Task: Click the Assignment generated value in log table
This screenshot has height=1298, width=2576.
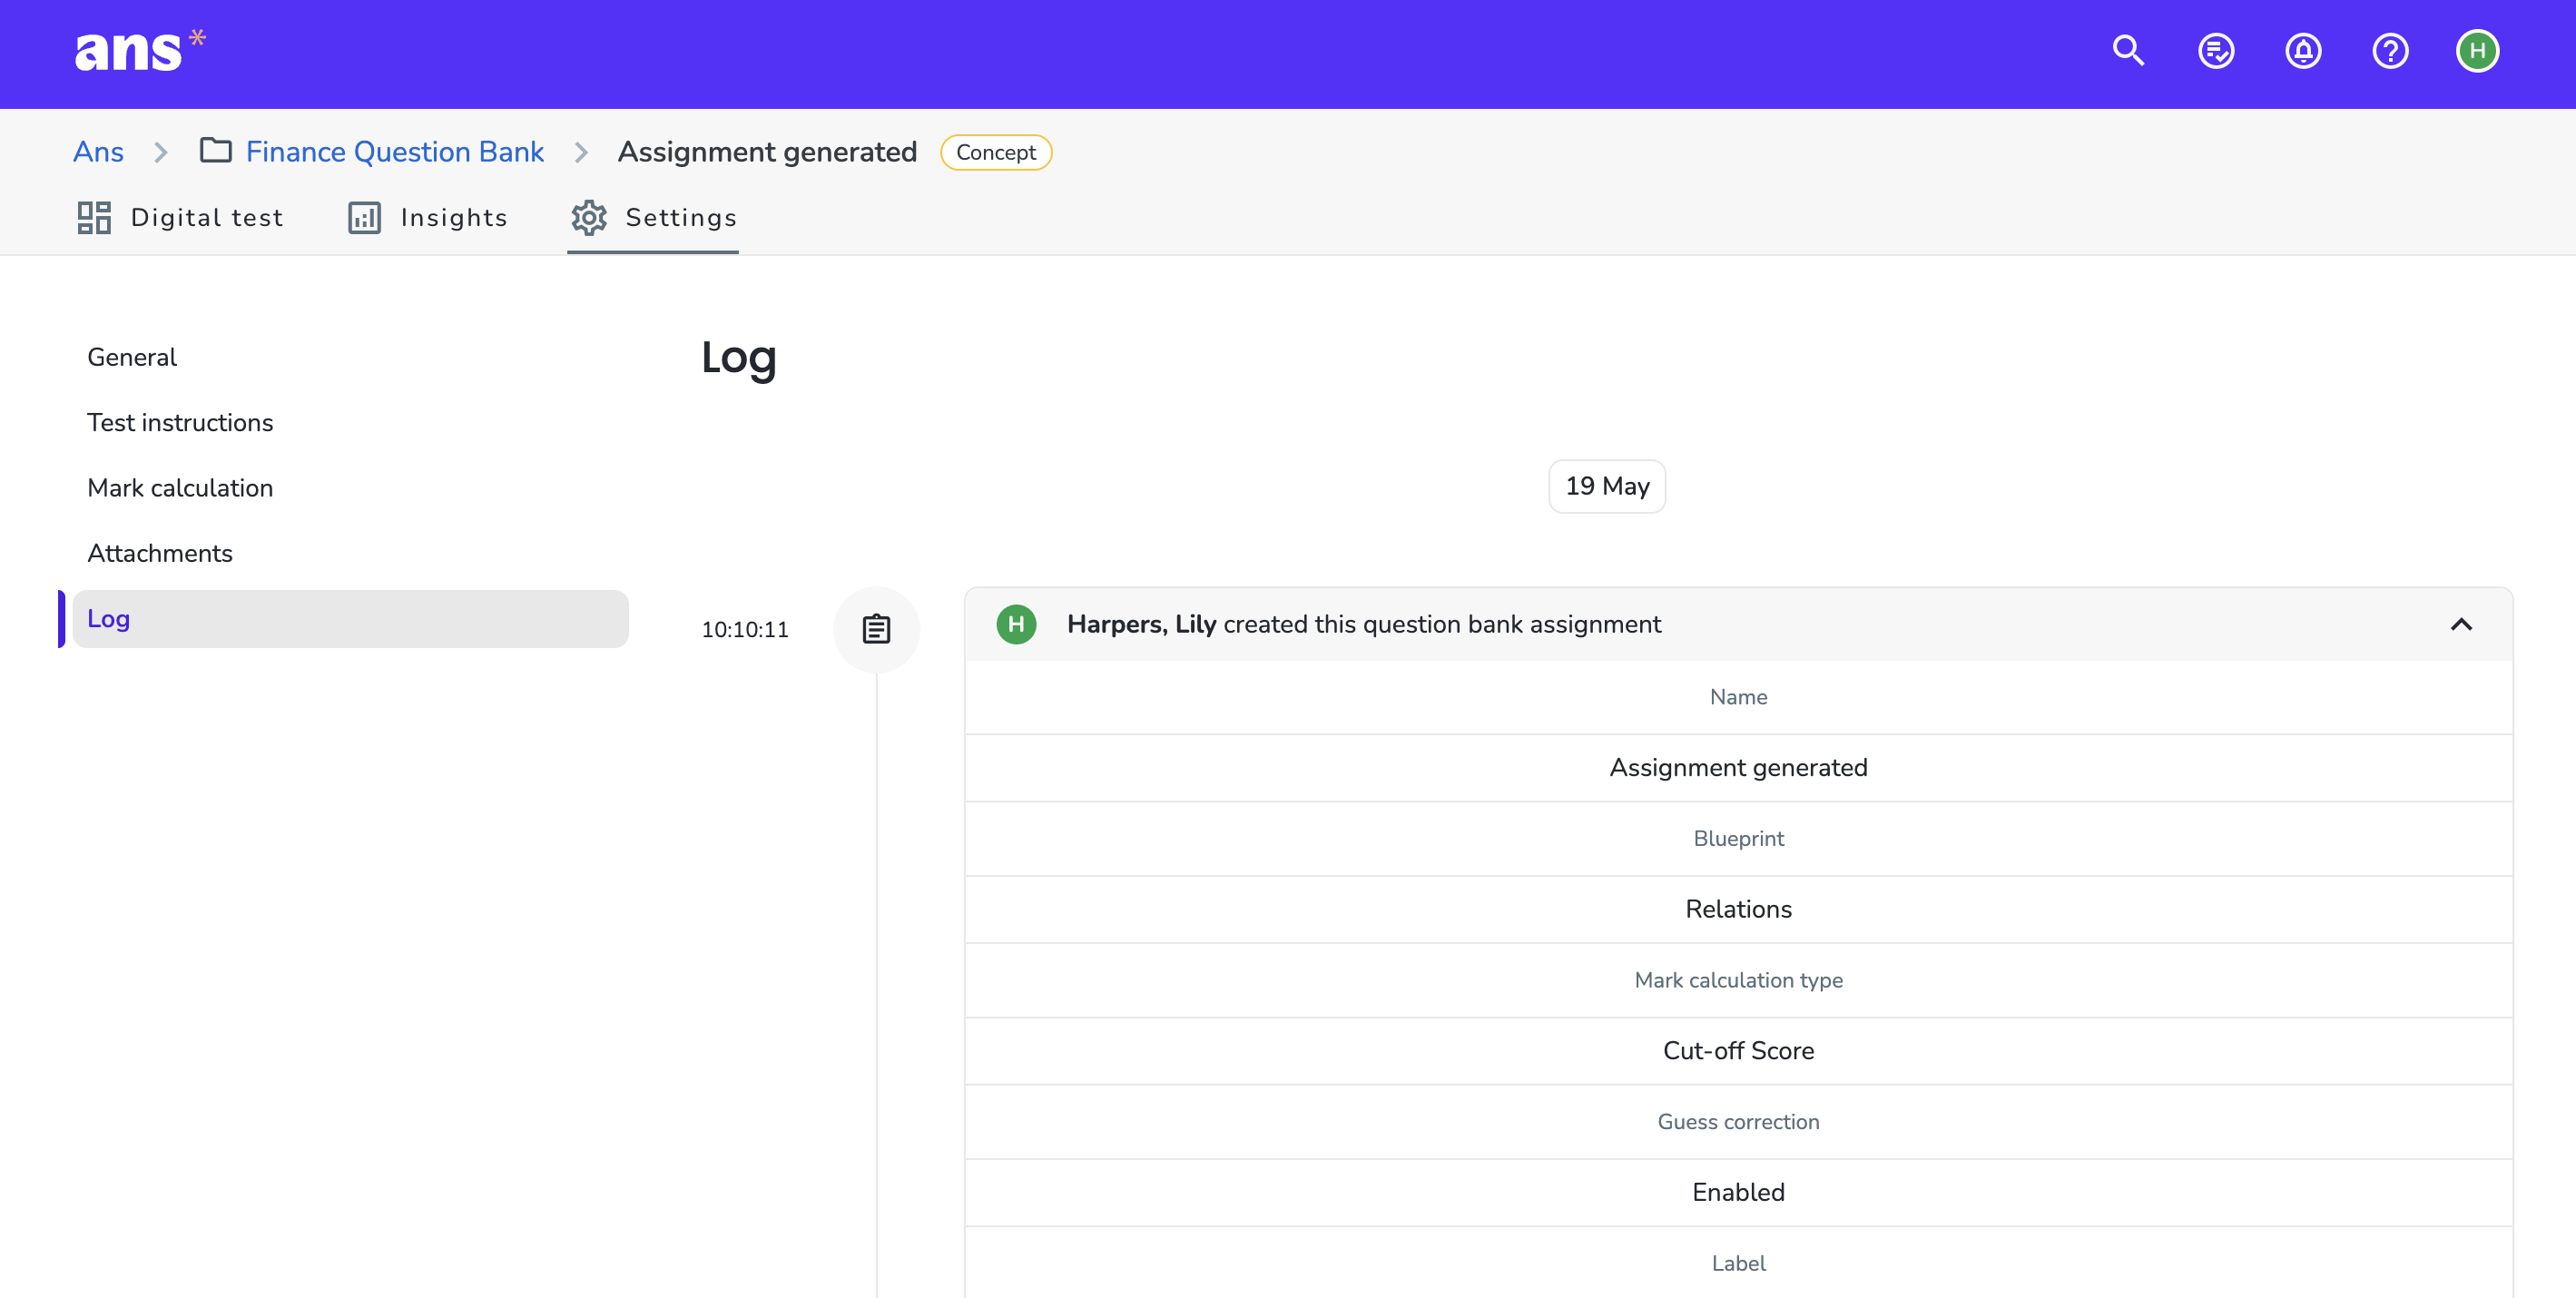Action: point(1738,768)
